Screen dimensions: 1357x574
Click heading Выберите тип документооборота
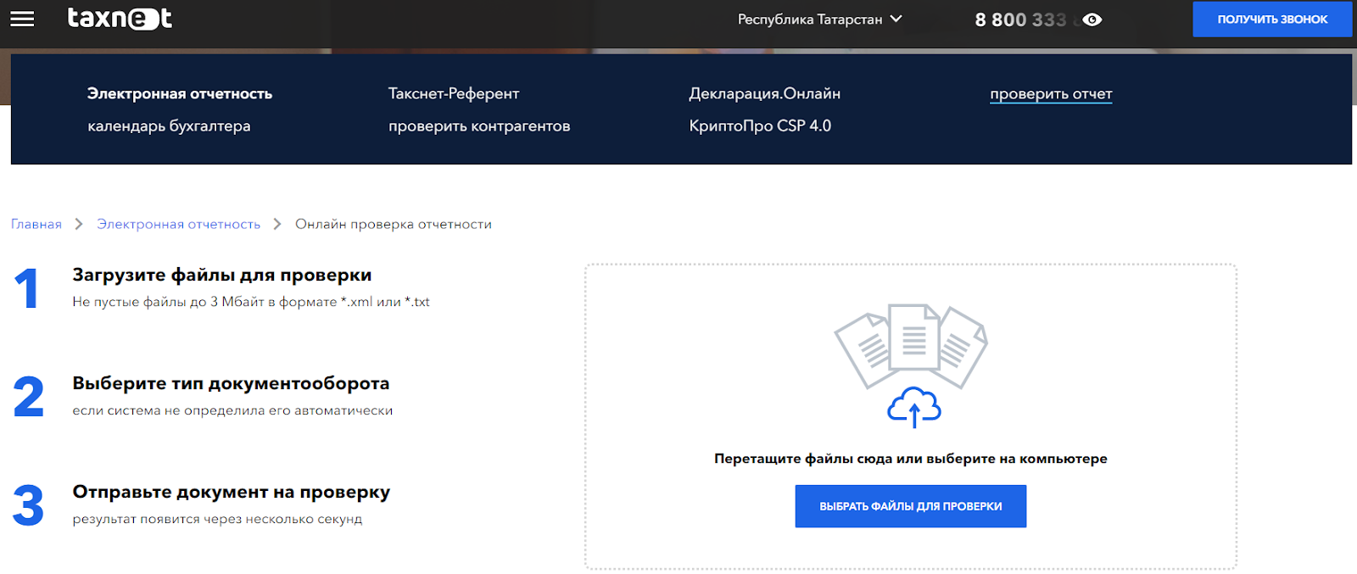pos(231,383)
